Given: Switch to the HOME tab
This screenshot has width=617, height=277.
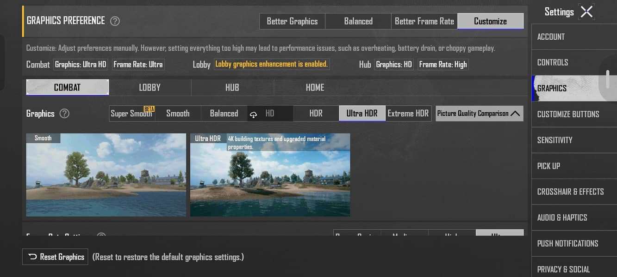Looking at the screenshot, I should 315,87.
